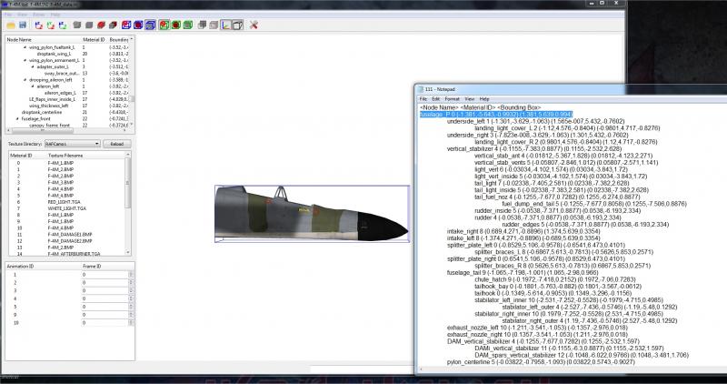The width and height of the screenshot is (727, 384).
Task: Click the texture list vertical scrollbar
Action: coord(128,204)
